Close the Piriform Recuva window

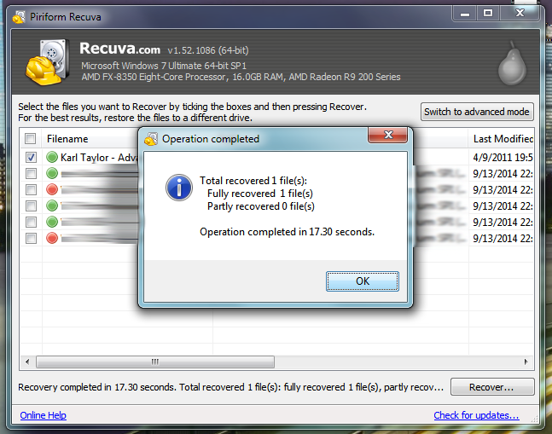(520, 14)
